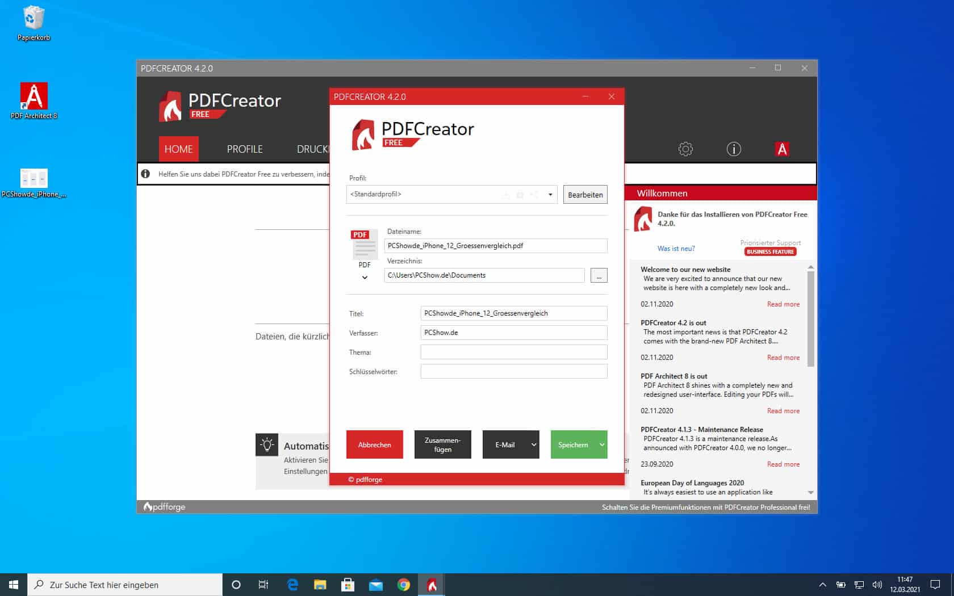Viewport: 954px width, 596px height.
Task: Select PDF Architect 8 desktop shortcut
Action: [x=34, y=101]
